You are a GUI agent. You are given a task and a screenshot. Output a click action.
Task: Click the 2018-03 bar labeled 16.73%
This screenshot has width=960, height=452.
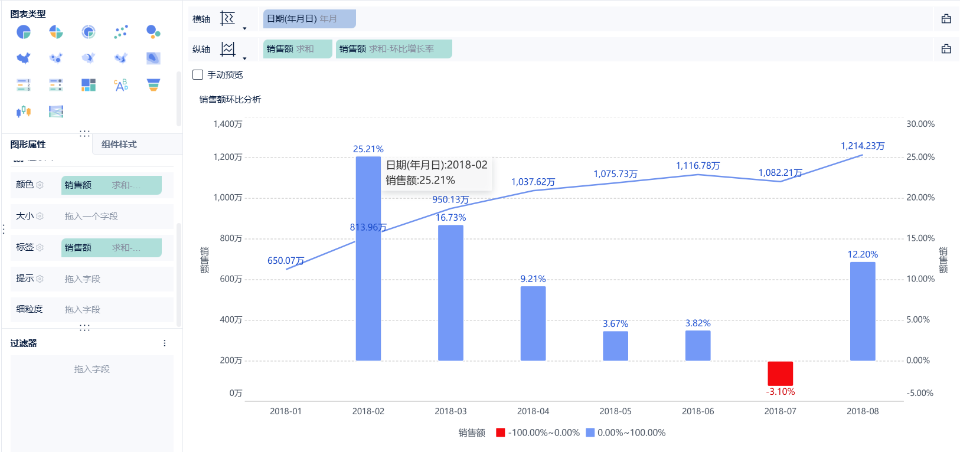[450, 293]
